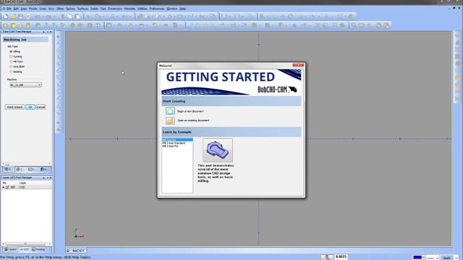The image size is (463, 260).
Task: Click the example part thumbnail image
Action: 218,150
